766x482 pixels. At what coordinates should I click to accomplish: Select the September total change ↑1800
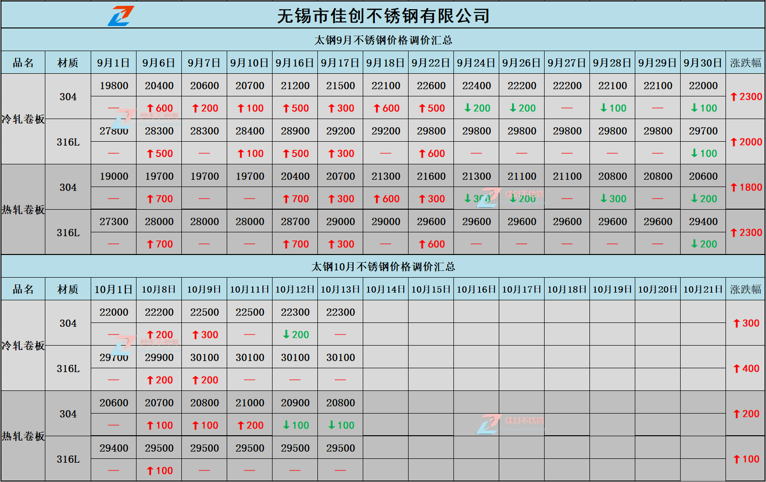point(746,187)
